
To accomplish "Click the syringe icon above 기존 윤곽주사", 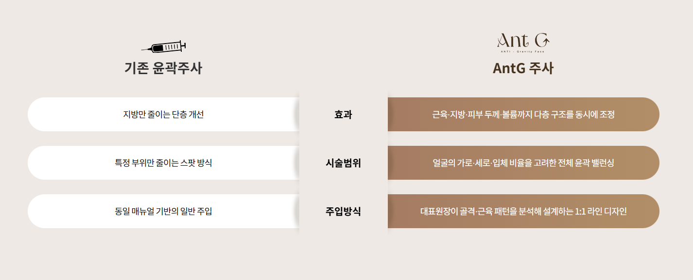I will click(x=164, y=47).
